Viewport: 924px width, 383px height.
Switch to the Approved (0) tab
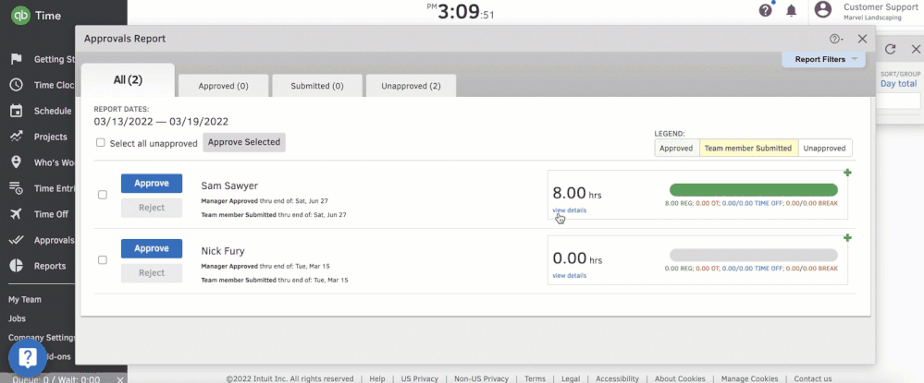pos(223,86)
